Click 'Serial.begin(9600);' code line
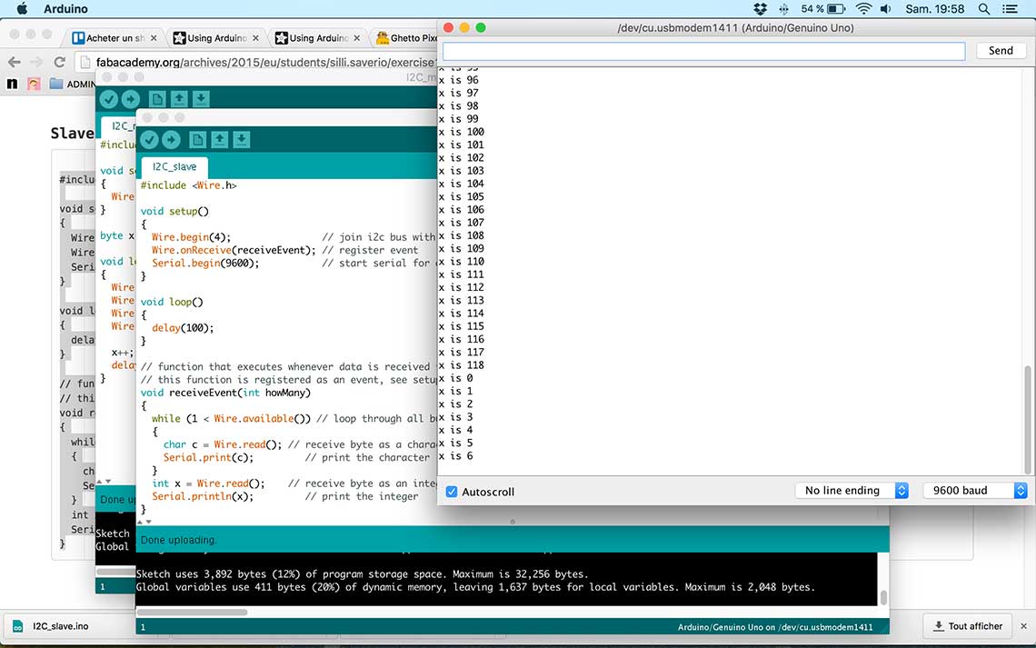1036x648 pixels. coord(205,263)
